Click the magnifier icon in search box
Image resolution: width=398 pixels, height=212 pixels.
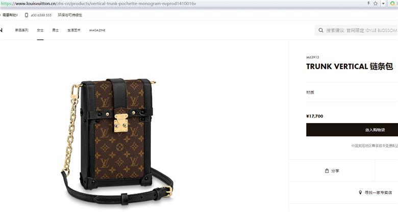321,30
